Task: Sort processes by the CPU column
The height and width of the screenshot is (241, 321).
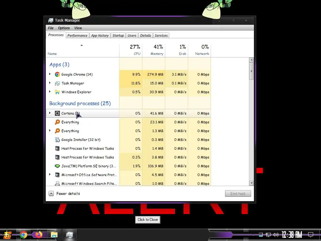Action: (131, 50)
